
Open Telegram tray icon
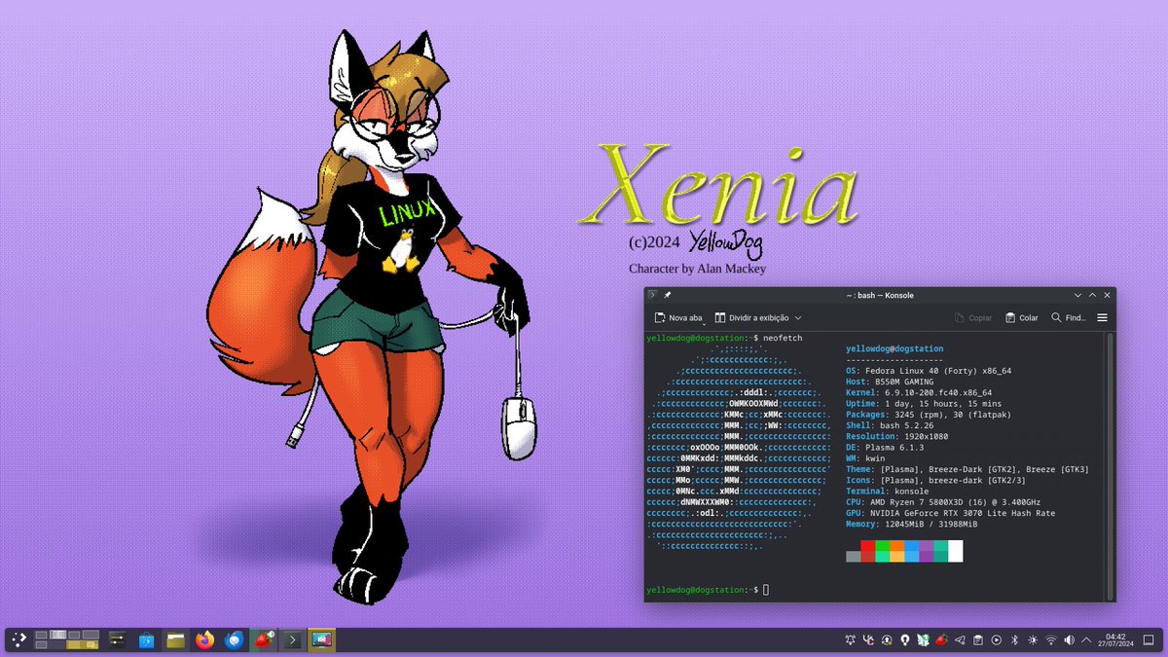point(960,639)
